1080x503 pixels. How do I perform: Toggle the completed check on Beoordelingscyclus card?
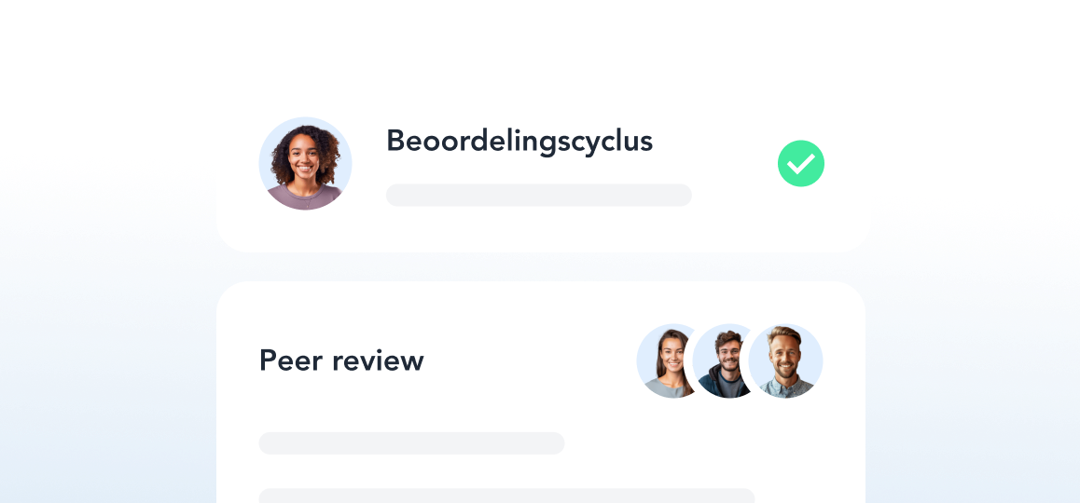tap(800, 163)
